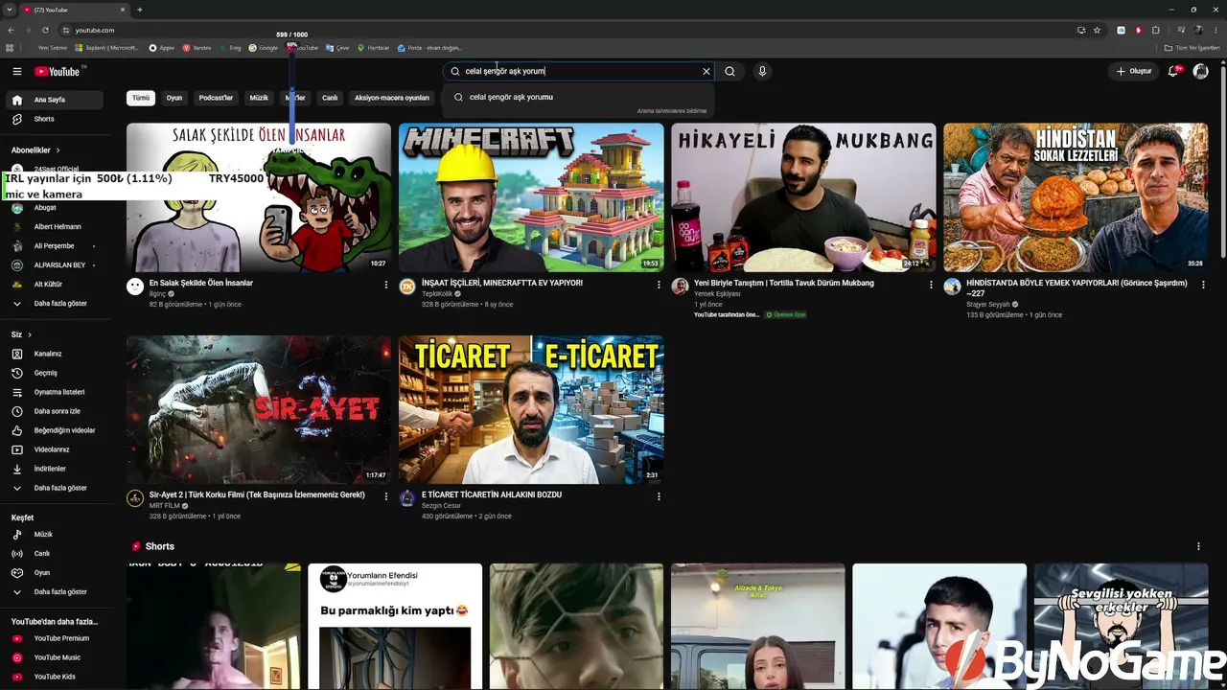Image resolution: width=1227 pixels, height=690 pixels.
Task: Open Daha sonra izle list
Action: pyautogui.click(x=55, y=411)
